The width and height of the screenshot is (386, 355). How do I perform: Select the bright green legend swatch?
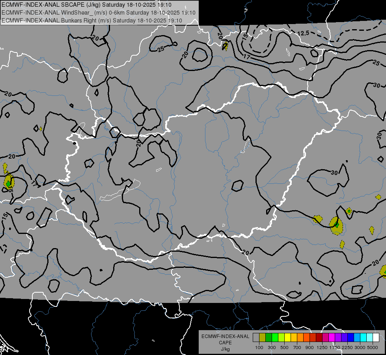point(275,338)
